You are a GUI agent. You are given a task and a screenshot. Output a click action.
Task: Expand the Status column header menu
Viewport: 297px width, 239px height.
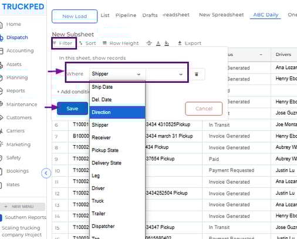(261, 55)
